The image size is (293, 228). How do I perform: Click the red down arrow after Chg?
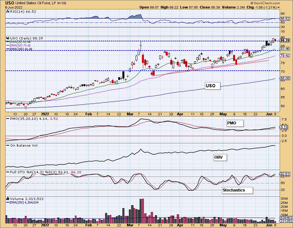pos(279,7)
